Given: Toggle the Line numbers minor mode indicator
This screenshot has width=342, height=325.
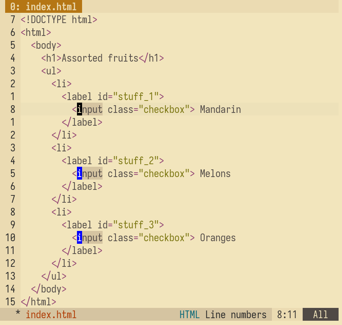Looking at the screenshot, I should 236,315.
